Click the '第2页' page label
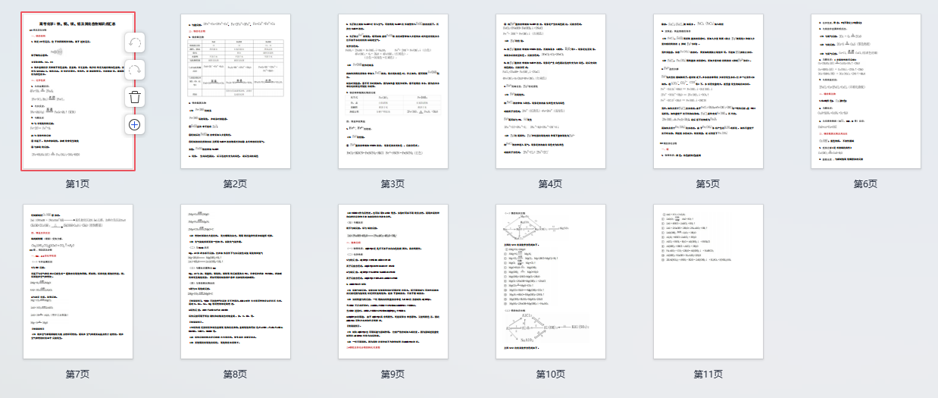Viewport: 938px width, 398px height. pos(235,184)
